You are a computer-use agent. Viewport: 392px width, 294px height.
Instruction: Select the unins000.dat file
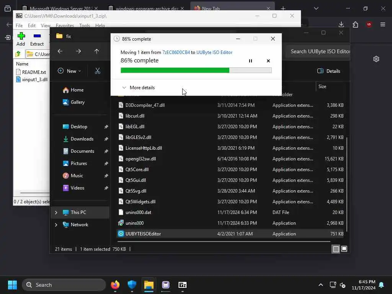(x=138, y=212)
